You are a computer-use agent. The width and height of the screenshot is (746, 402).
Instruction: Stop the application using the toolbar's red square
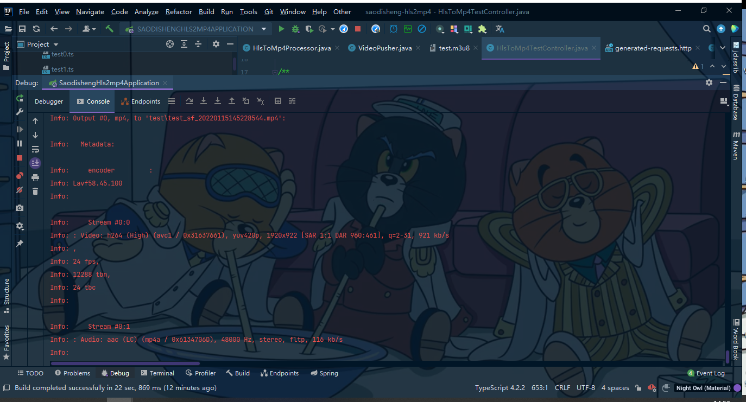[x=358, y=29]
